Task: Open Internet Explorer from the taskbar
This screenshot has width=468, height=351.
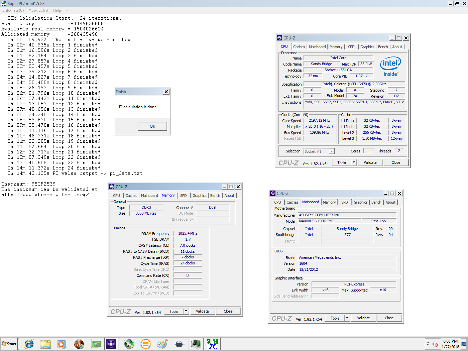Action: point(29,344)
